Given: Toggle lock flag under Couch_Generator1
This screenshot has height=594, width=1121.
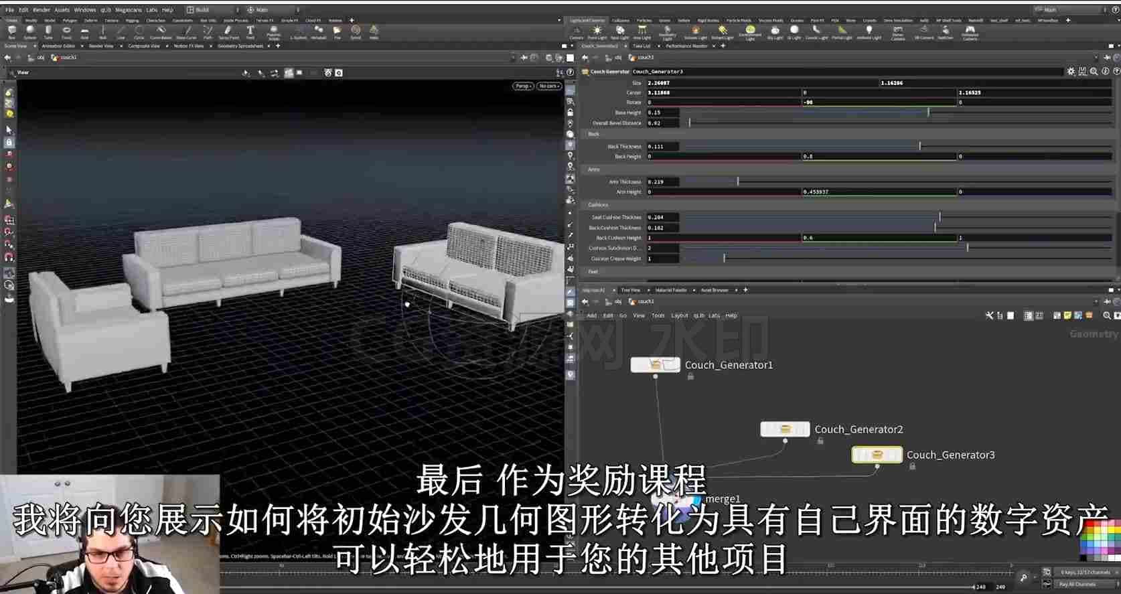Looking at the screenshot, I should click(690, 376).
